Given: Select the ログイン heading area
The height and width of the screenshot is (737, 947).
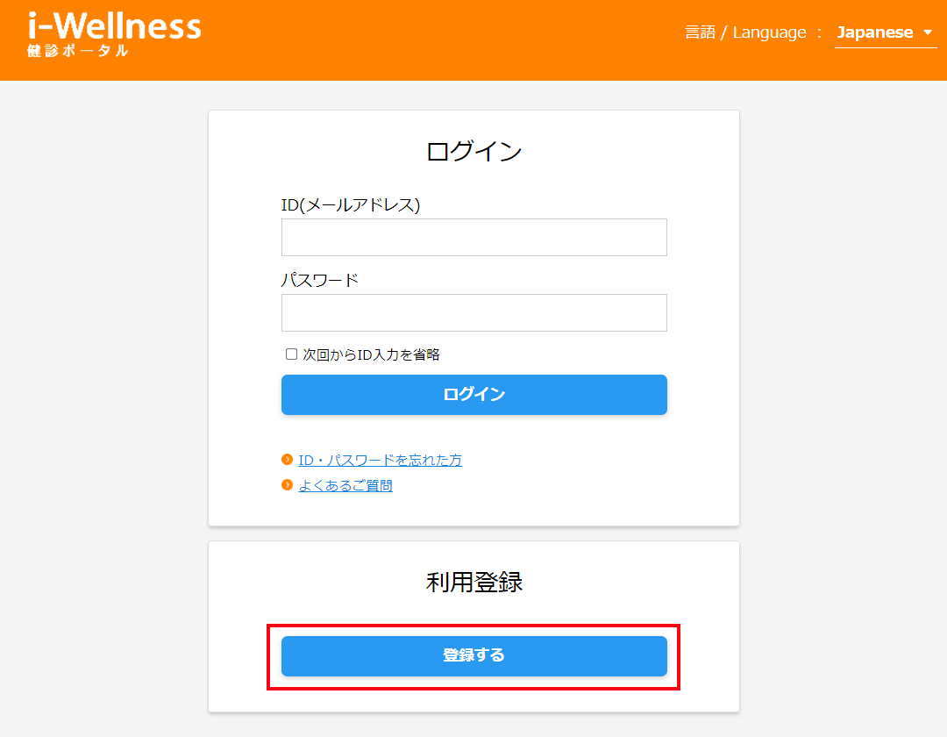Looking at the screenshot, I should tap(473, 150).
